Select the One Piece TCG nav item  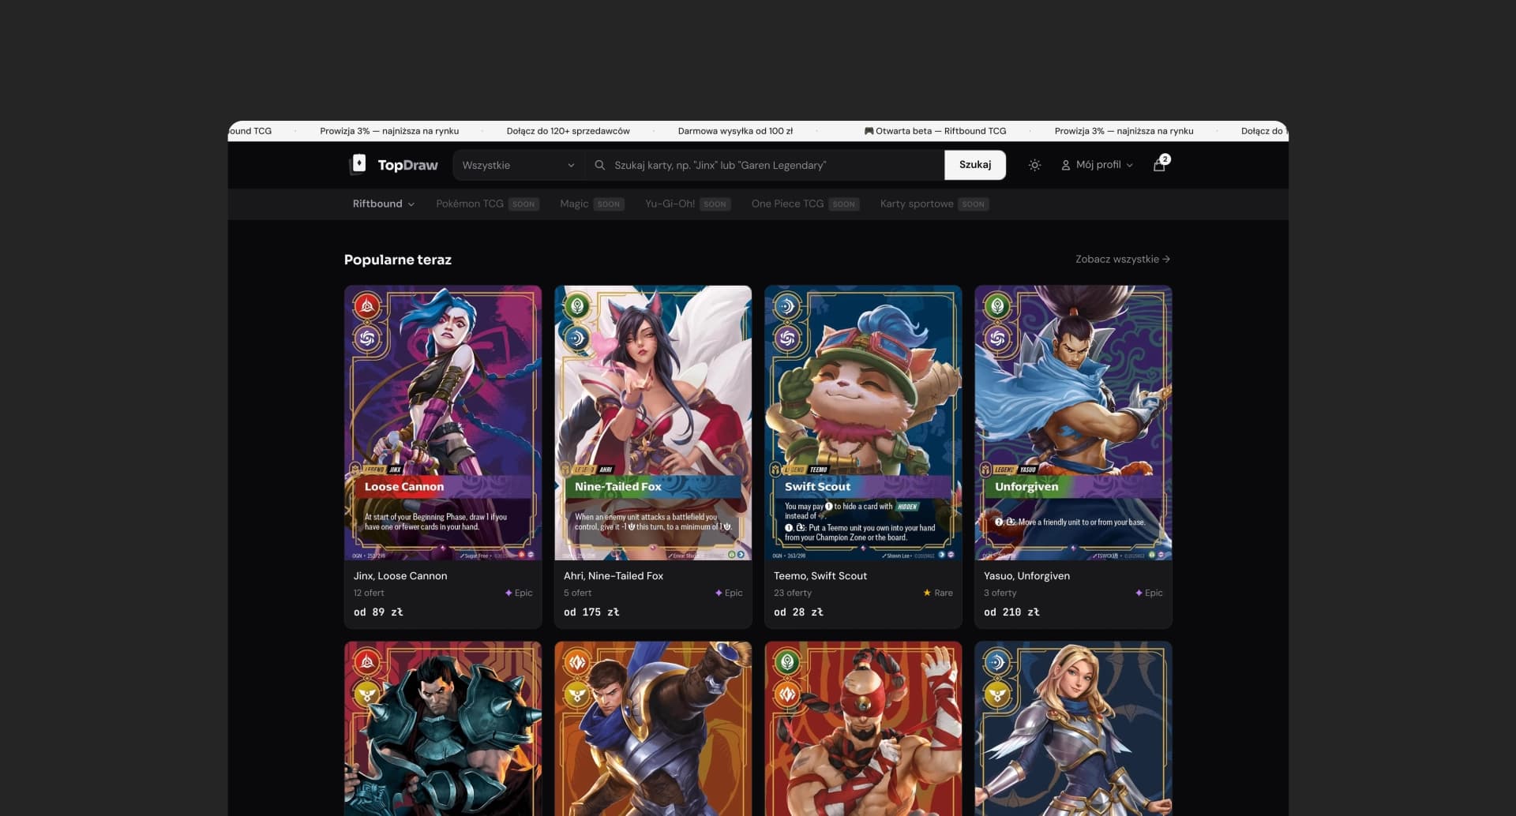tap(787, 204)
